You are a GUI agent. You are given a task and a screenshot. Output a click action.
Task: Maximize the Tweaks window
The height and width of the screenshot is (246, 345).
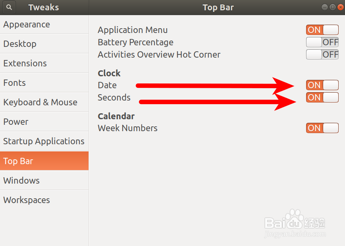click(333, 7)
